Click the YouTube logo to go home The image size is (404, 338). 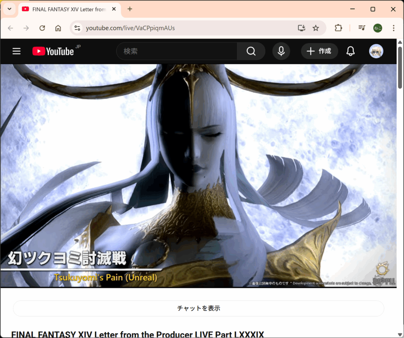(53, 51)
